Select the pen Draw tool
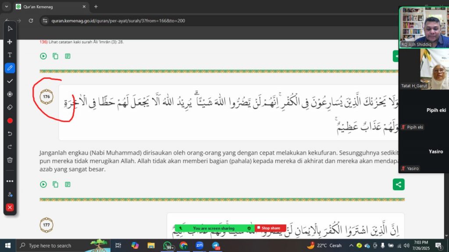The height and width of the screenshot is (252, 449). (10, 68)
